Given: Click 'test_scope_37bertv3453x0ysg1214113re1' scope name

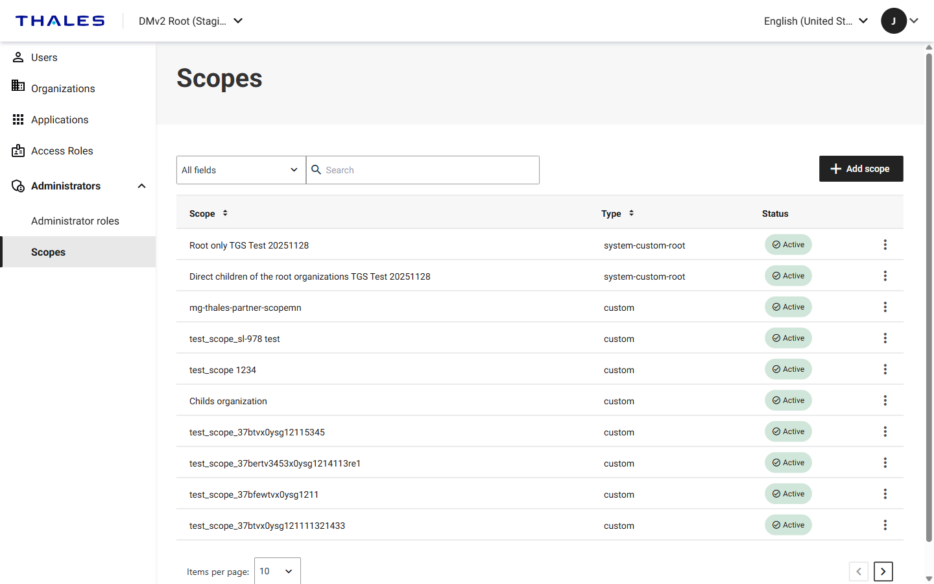Looking at the screenshot, I should point(275,463).
